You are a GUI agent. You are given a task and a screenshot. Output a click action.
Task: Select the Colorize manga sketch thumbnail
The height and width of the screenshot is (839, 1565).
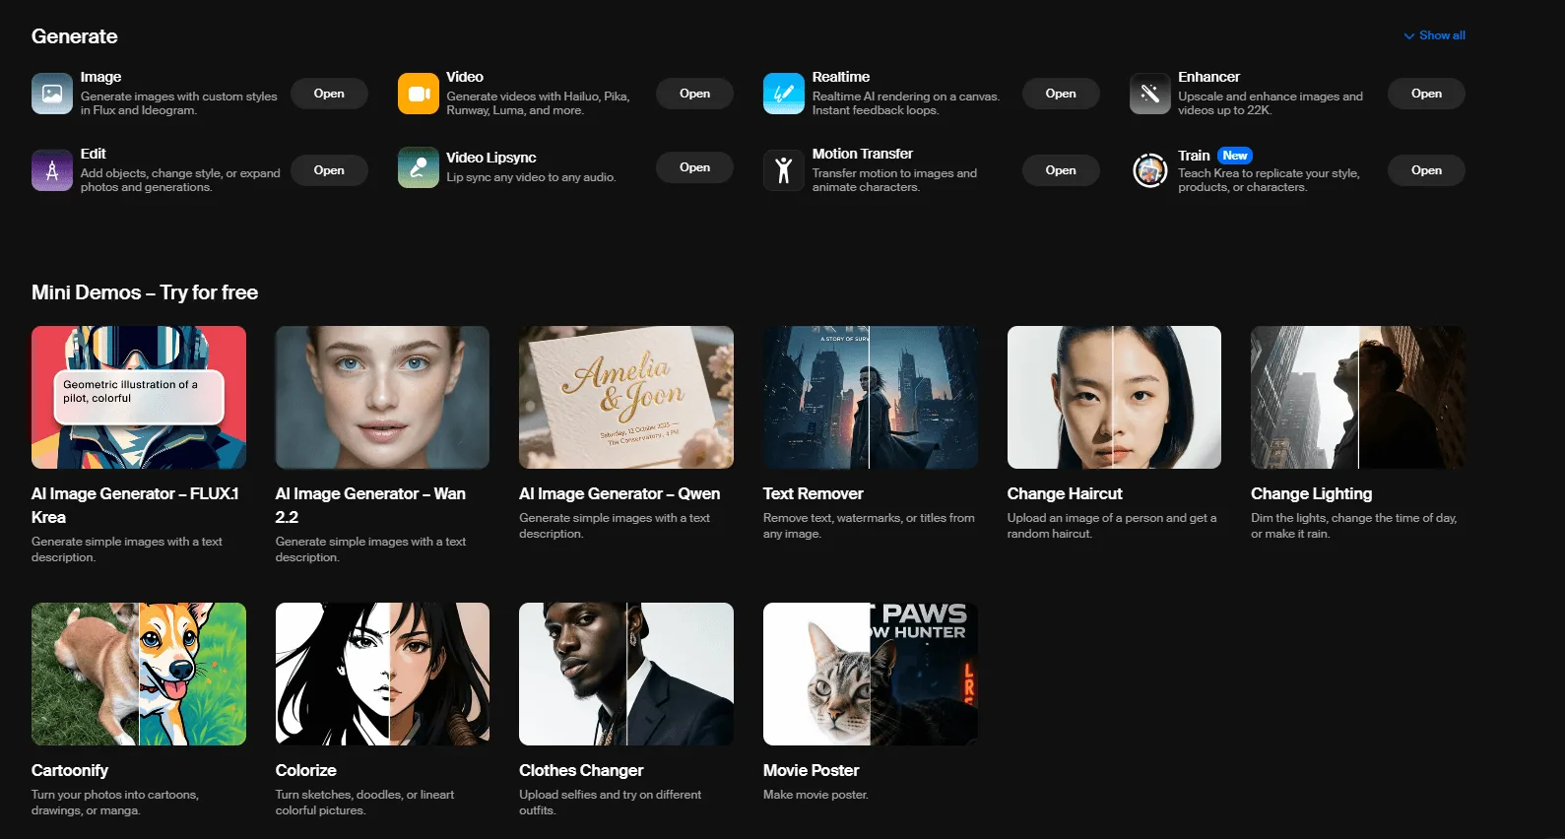tap(382, 674)
